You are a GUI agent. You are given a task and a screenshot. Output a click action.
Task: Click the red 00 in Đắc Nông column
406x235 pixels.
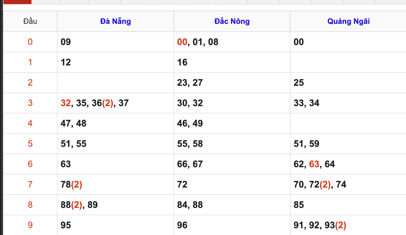click(182, 42)
